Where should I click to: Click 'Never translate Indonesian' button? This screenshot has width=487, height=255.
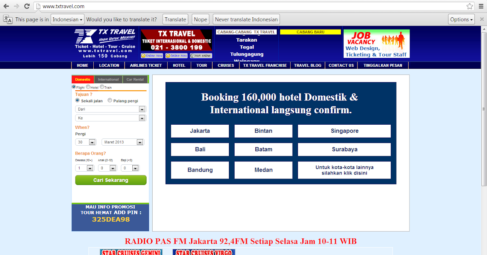click(246, 19)
